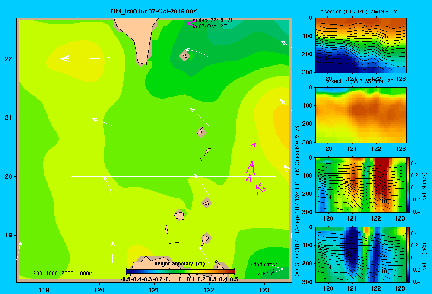Click depth label 300 of salinity section
432x294 pixels.
(x=307, y=142)
